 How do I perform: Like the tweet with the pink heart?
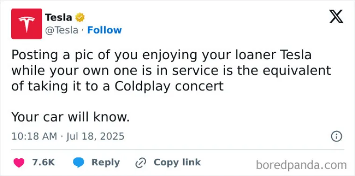pyautogui.click(x=19, y=162)
